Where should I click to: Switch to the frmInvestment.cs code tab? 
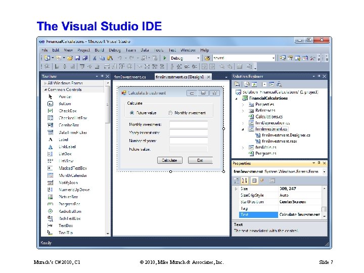point(130,77)
